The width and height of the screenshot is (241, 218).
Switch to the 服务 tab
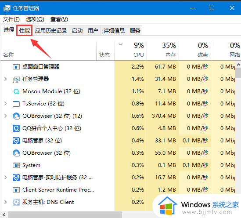135,30
